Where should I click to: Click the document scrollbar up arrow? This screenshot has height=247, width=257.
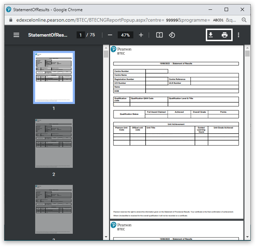tap(247, 47)
